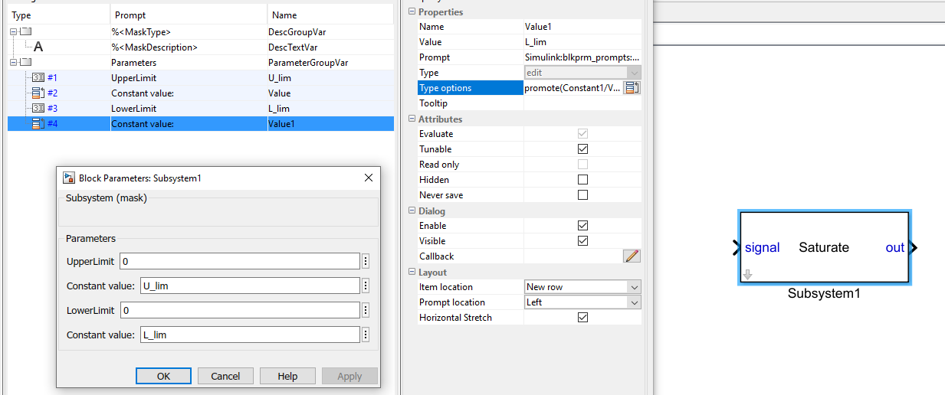Enable the Hidden attribute checkbox
945x395 pixels.
coord(582,180)
